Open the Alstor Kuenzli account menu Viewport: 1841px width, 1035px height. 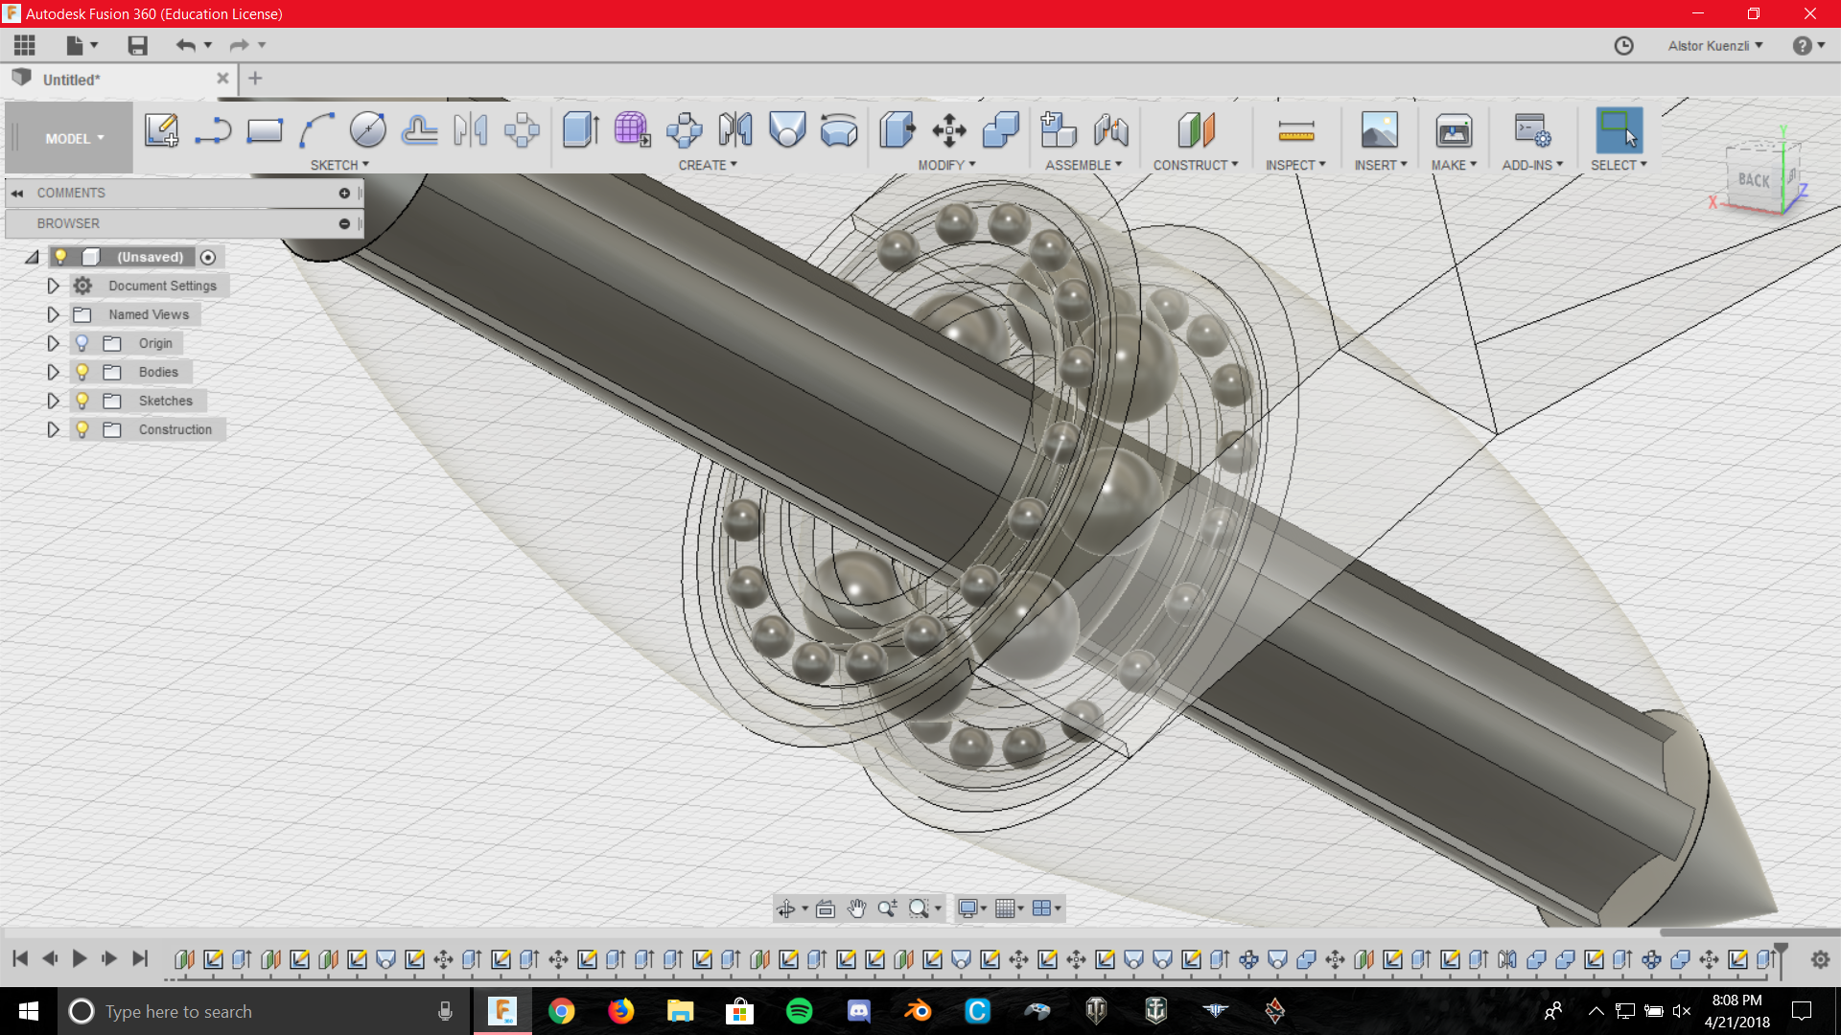(1715, 45)
